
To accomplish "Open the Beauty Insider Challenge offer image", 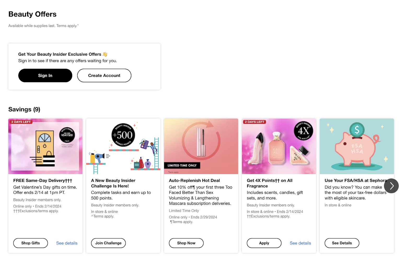I will tap(123, 146).
